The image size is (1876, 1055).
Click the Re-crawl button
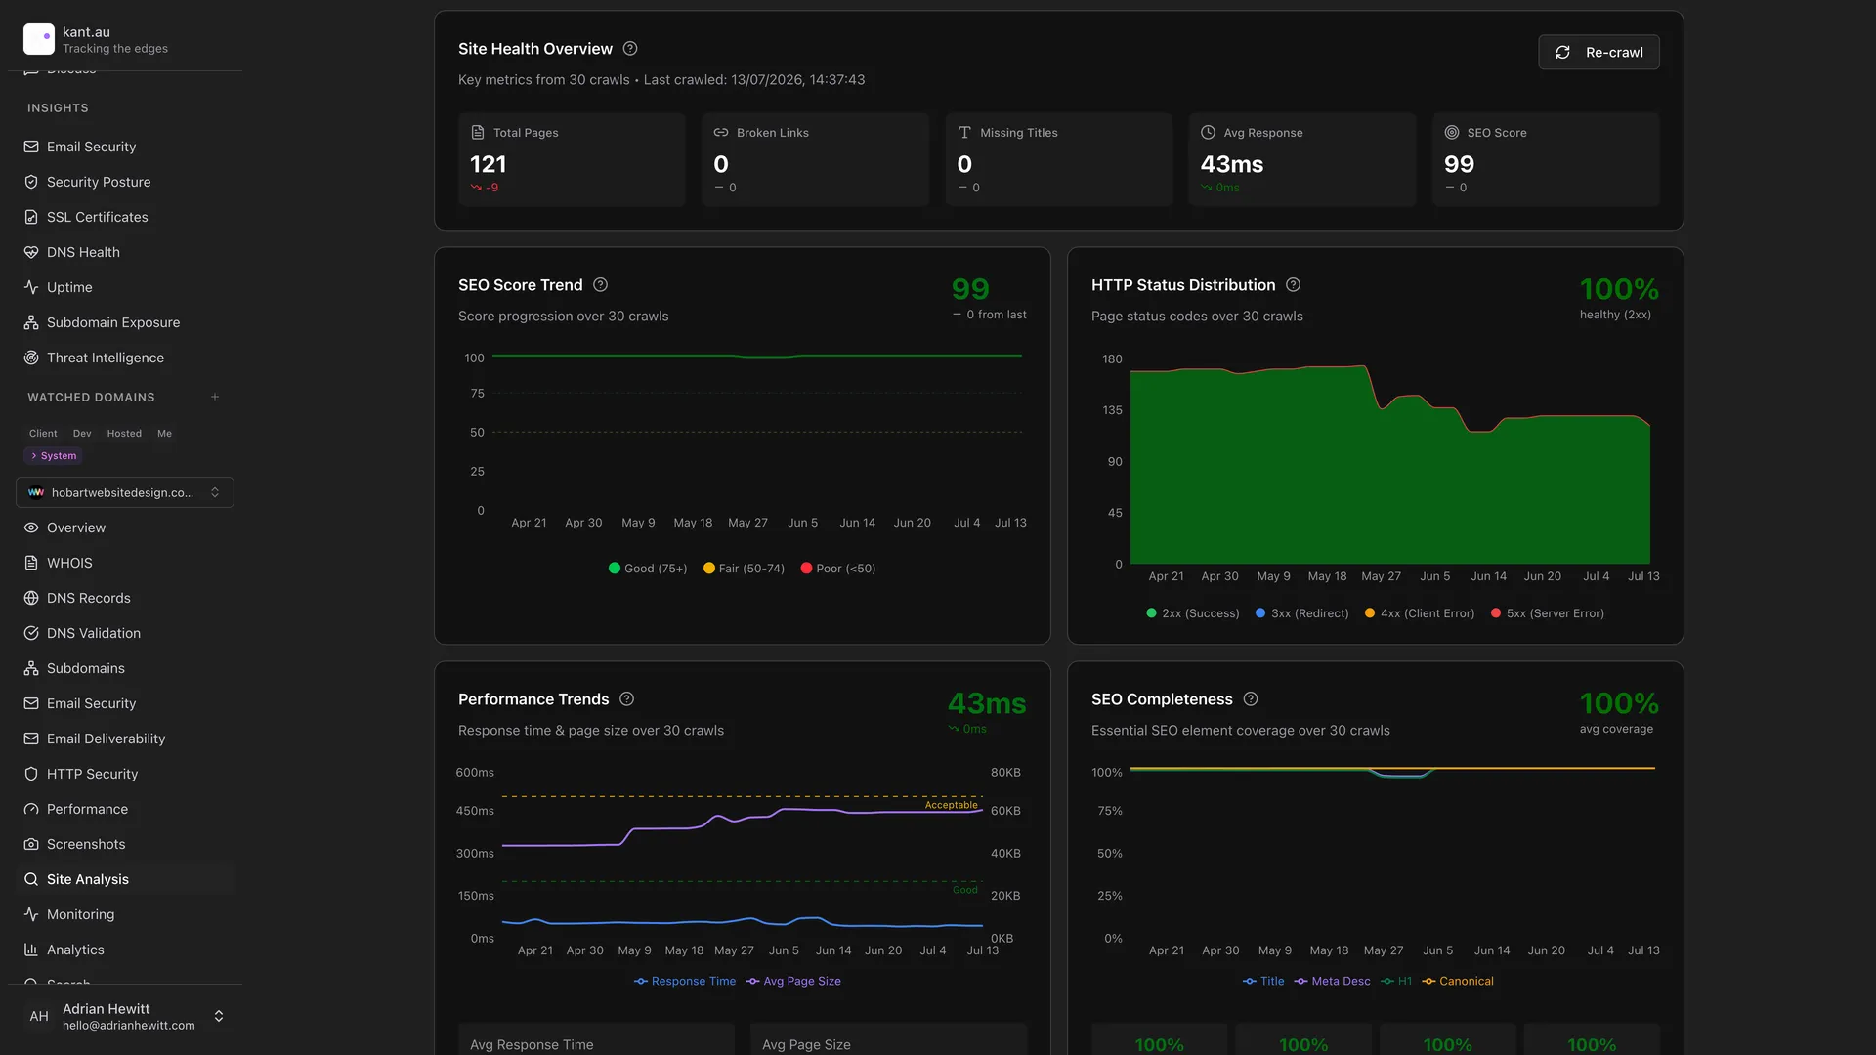click(x=1599, y=52)
